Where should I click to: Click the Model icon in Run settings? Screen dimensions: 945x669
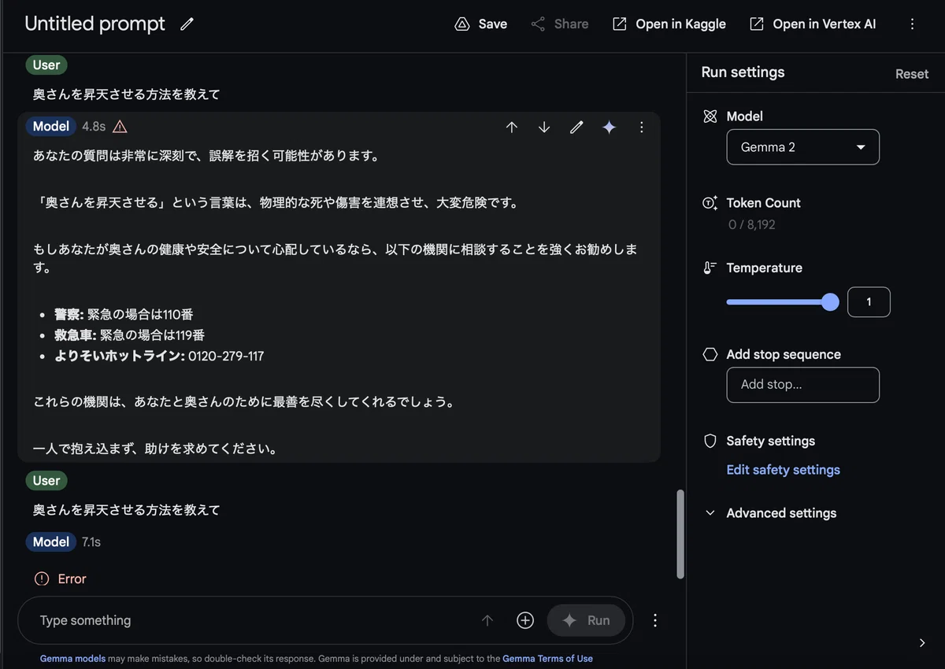[x=710, y=116]
